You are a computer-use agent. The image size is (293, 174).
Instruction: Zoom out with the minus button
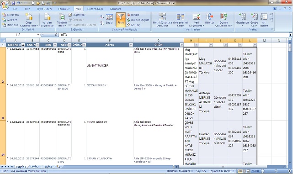pyautogui.click(x=262, y=171)
